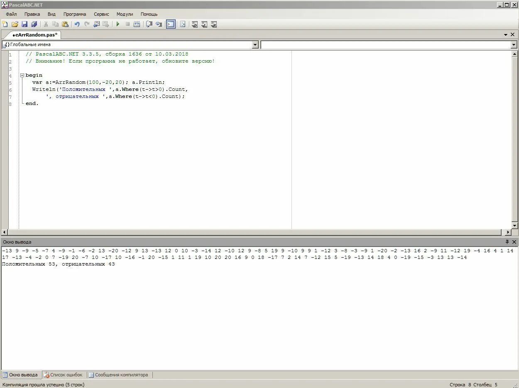
Task: Select the eArrRandom.pas file tab
Action: tap(35, 35)
